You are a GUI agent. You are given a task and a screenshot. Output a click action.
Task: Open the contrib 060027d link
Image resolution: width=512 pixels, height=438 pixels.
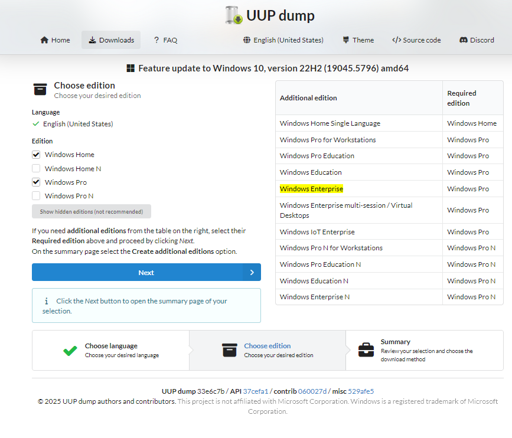click(312, 391)
